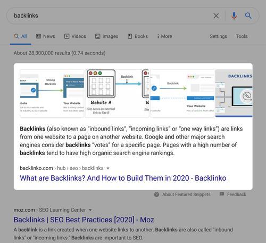The image size is (266, 243).
Task: Expand the More options menu
Action: pos(164,36)
